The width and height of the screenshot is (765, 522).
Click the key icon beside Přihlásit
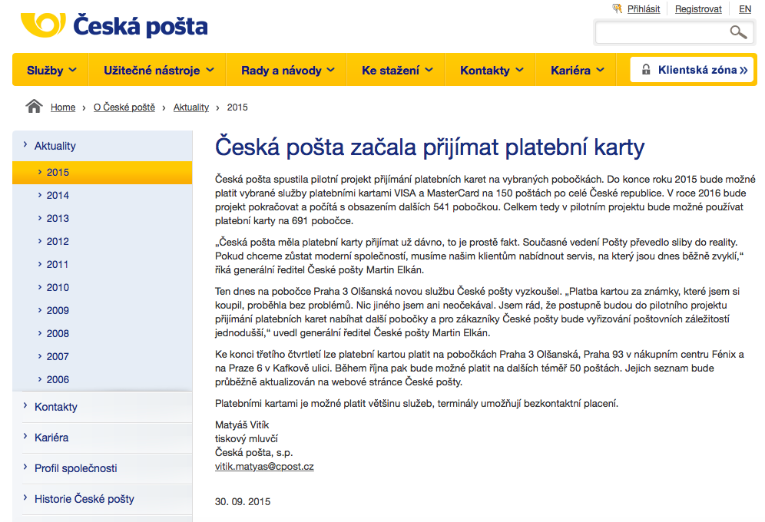click(x=618, y=8)
